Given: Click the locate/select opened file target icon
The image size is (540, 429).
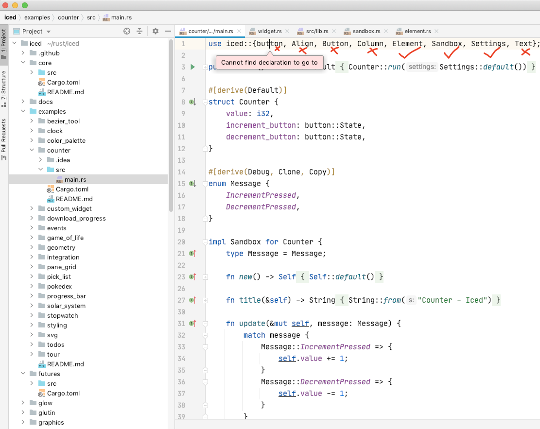Looking at the screenshot, I should (x=127, y=31).
